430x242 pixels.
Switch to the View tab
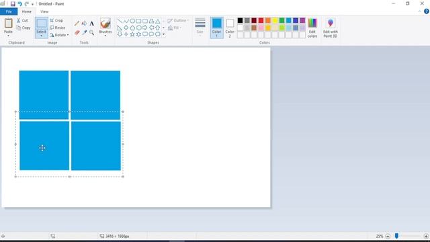pyautogui.click(x=44, y=11)
